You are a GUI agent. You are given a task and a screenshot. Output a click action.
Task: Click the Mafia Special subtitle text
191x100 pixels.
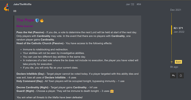pos(25,26)
